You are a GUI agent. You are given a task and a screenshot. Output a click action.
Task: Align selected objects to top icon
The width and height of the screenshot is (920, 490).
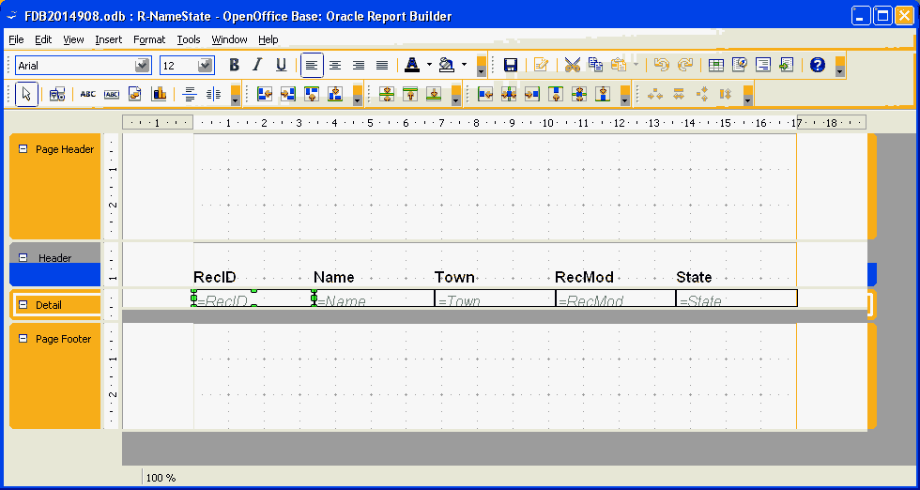tap(556, 94)
